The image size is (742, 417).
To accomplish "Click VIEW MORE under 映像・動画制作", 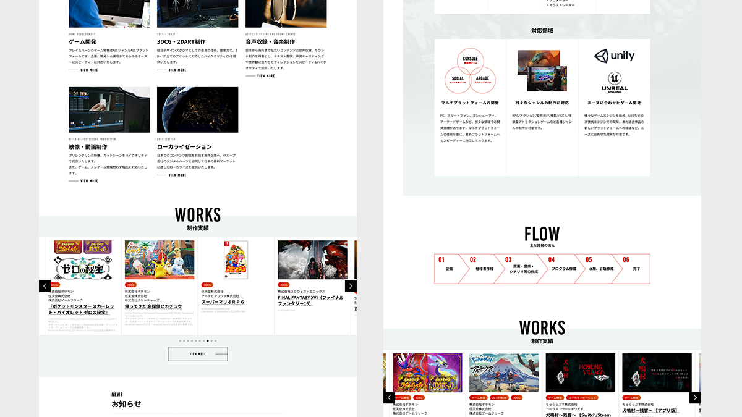I will click(x=83, y=181).
